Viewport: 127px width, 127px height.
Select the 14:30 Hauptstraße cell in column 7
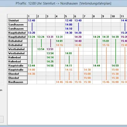(x=88, y=70)
